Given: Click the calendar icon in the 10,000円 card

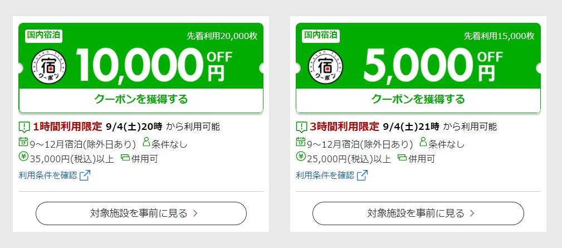Looking at the screenshot, I should point(23,142).
